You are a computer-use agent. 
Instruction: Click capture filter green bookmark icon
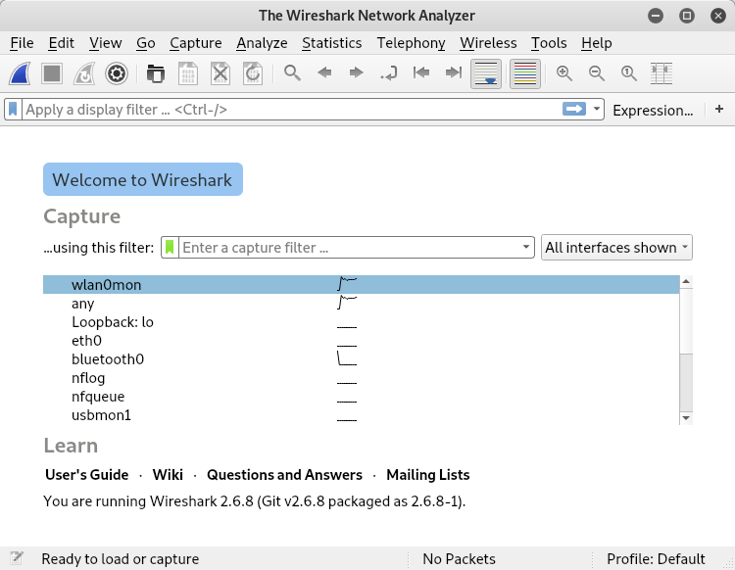point(170,248)
